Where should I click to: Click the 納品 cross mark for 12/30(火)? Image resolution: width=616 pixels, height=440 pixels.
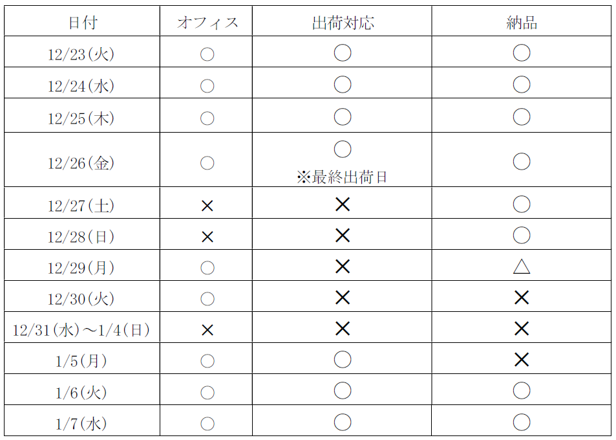coord(521,298)
